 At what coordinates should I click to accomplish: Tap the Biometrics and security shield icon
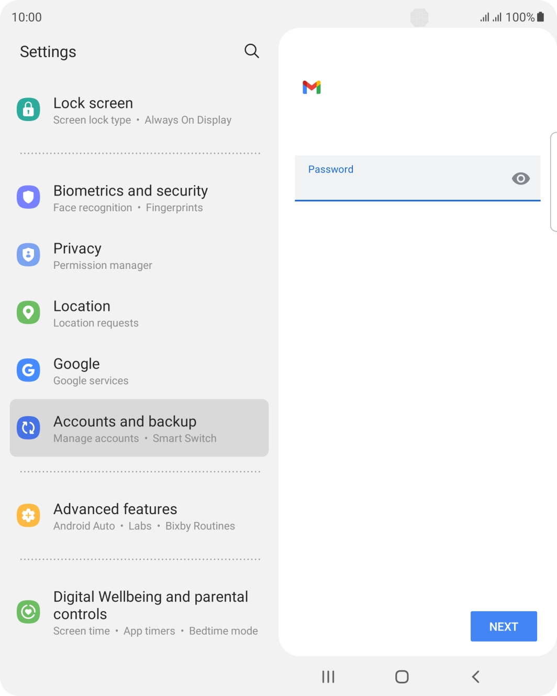28,197
